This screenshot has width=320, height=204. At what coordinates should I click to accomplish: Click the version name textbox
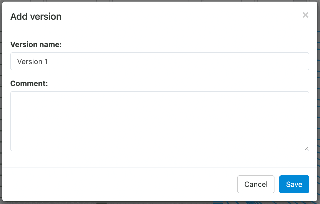159,62
